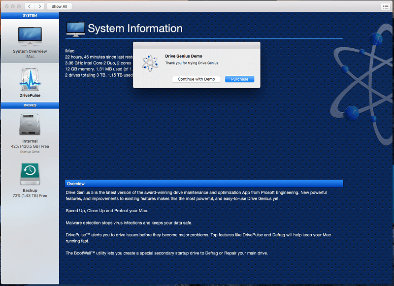Screen dimensions: 394x286
Task: Select the DRIVES section header
Action: tap(30, 105)
